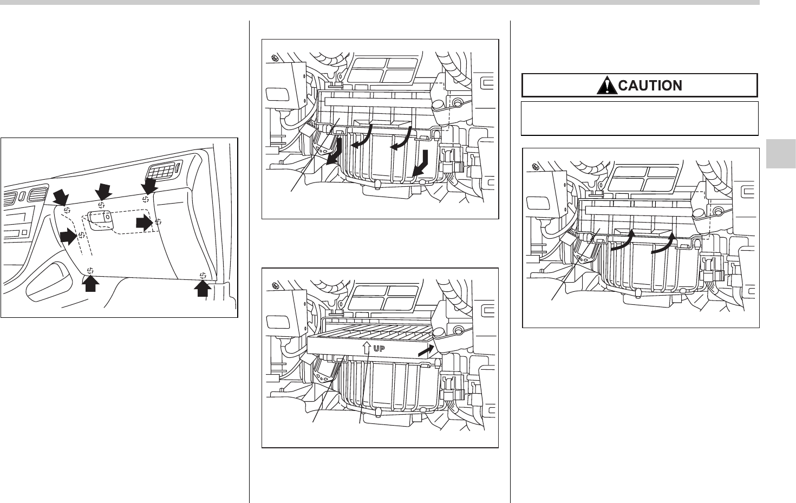
Task: Select the filter cover removal diagram with downward arrows
Action: 380,129
